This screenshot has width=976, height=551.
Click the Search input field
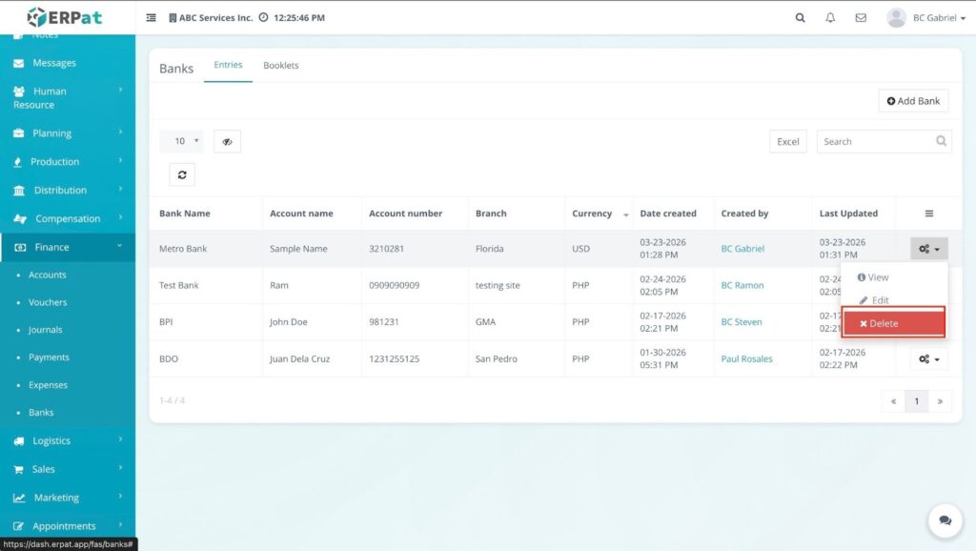point(874,141)
